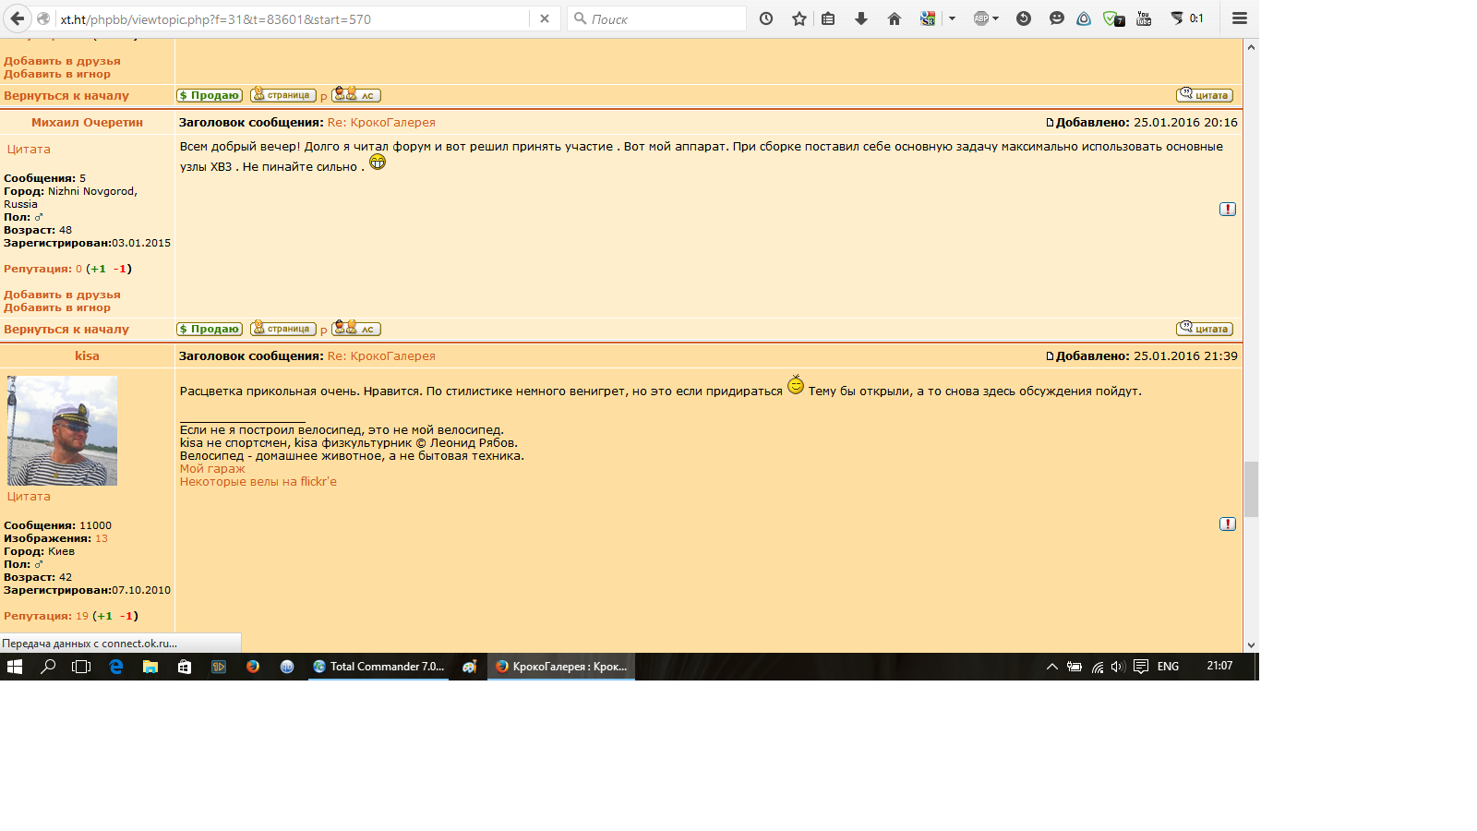Report Михаил Очеретин's post with exclamation icon
Image resolution: width=1477 pixels, height=831 pixels.
(x=1227, y=210)
